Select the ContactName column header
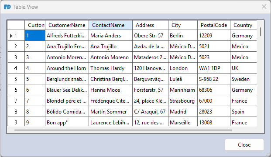 pos(110,25)
